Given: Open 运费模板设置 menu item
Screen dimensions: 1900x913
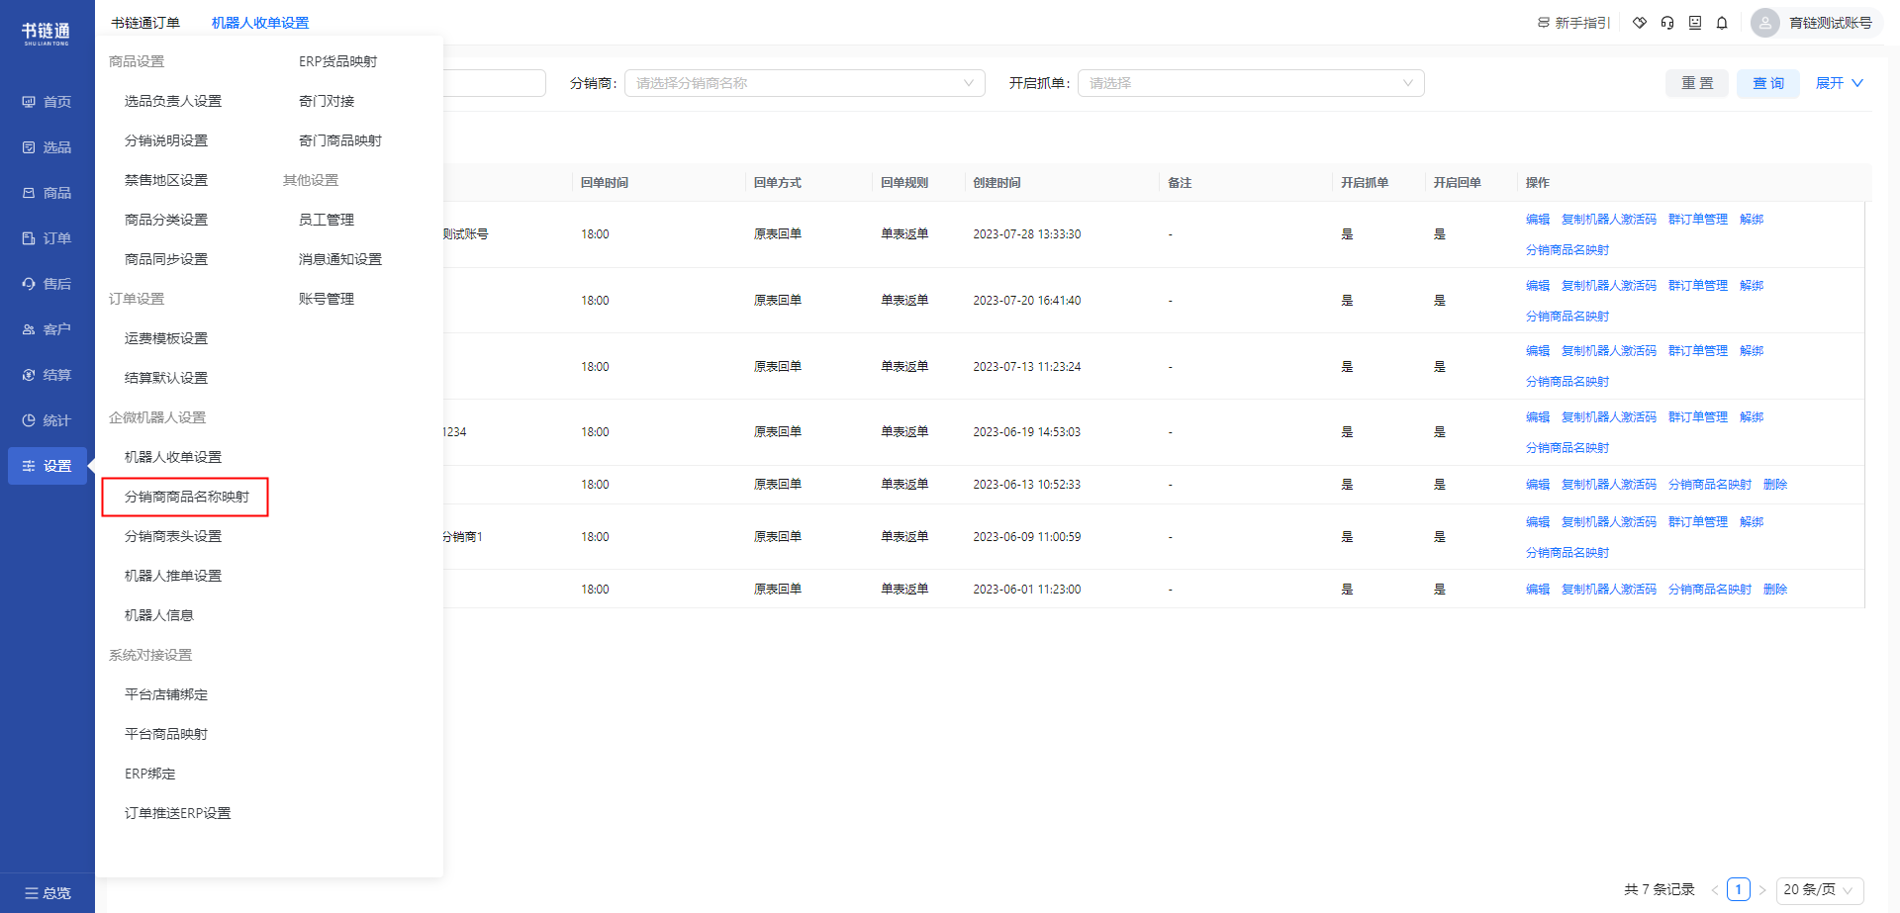Looking at the screenshot, I should 166,338.
